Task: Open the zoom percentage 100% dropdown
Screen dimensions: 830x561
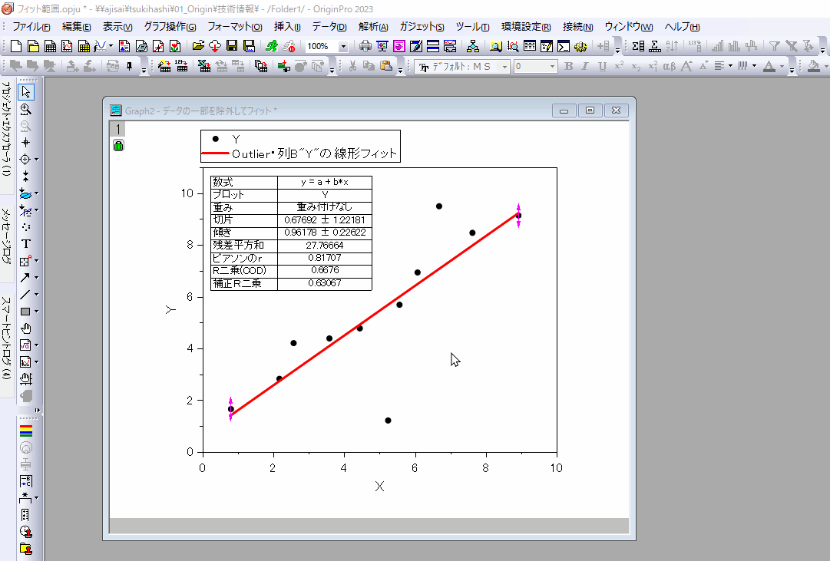Action: pyautogui.click(x=343, y=47)
